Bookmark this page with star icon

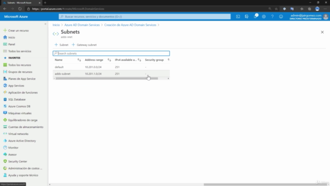[276, 9]
